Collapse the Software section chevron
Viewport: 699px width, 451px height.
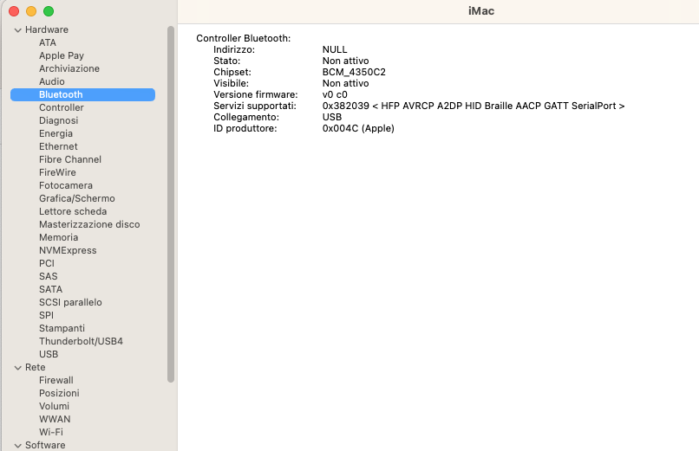[x=18, y=446]
